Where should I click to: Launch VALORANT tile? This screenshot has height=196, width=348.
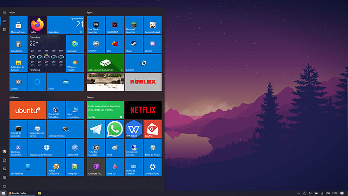(x=115, y=25)
